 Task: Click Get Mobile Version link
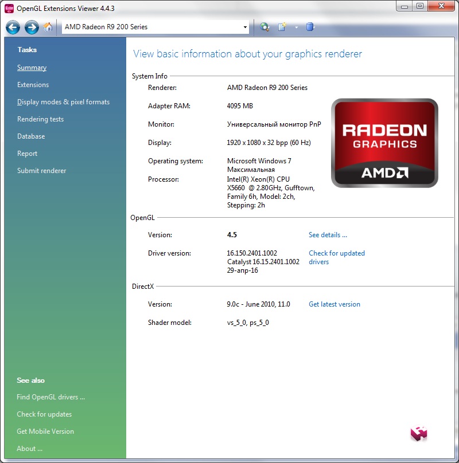[45, 431]
